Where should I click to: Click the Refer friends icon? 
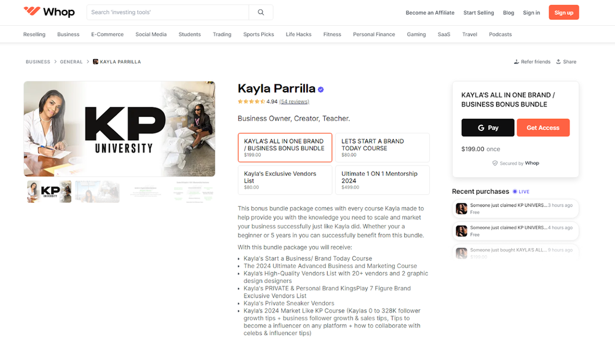click(516, 61)
